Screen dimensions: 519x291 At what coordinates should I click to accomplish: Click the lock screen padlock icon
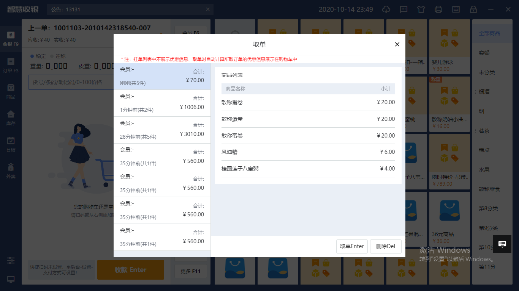(x=473, y=9)
